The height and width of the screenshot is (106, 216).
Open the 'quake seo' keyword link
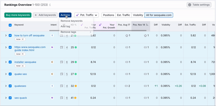(x=21, y=74)
